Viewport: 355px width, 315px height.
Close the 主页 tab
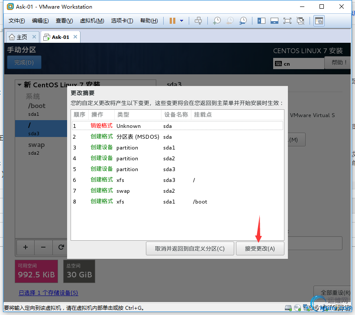(34, 37)
